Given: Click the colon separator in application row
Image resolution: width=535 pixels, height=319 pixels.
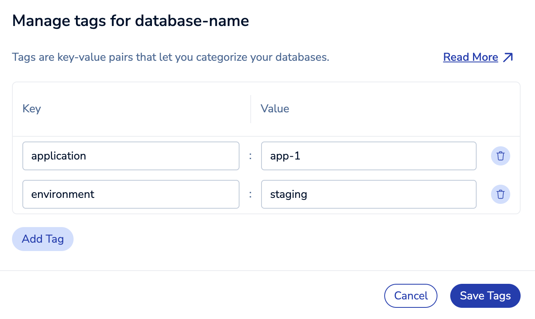Looking at the screenshot, I should tap(250, 156).
